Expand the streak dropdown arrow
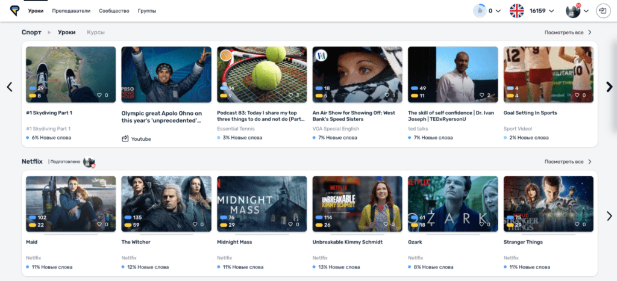Viewport: 617px width, 281px height. coord(498,11)
